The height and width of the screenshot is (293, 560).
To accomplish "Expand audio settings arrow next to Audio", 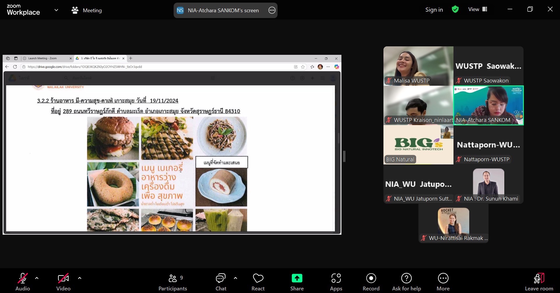I will (37, 278).
